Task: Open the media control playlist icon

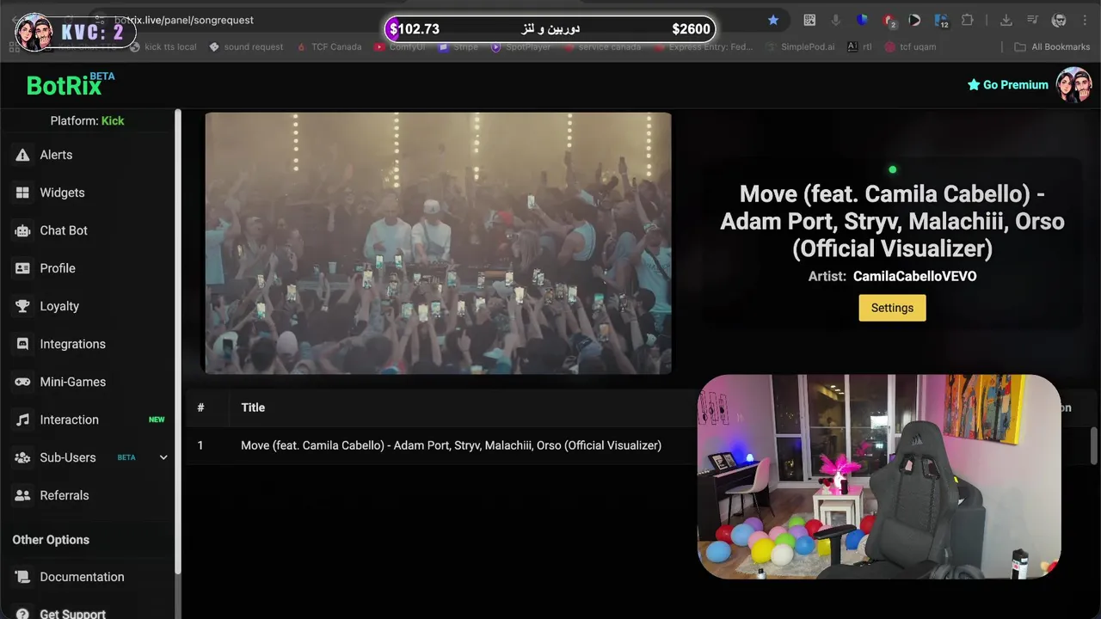Action: [1033, 20]
